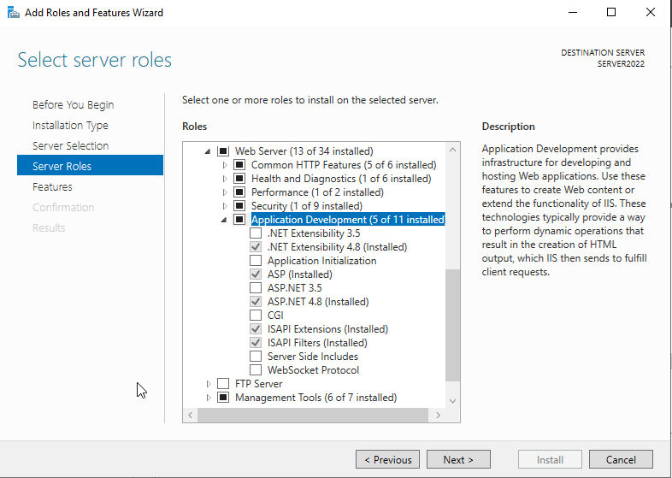Enable WebSocket Protocol checkbox

pos(256,370)
